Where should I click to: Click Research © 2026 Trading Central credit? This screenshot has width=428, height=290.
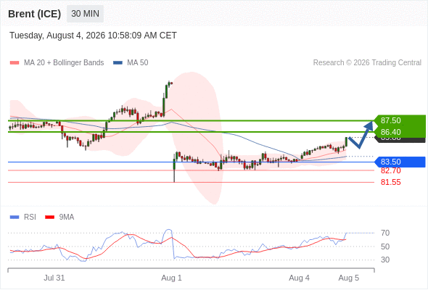coord(367,63)
